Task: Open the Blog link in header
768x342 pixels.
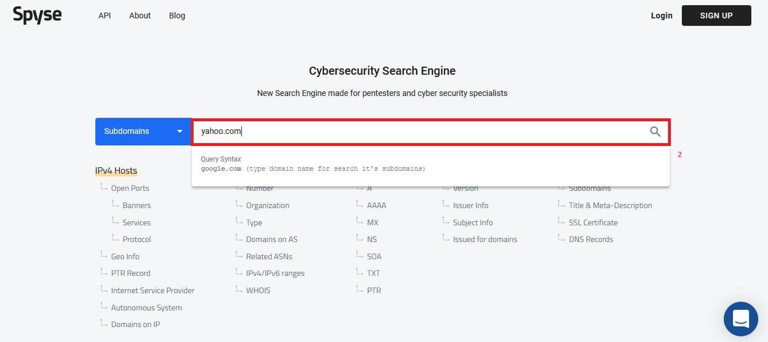Action: click(x=177, y=16)
